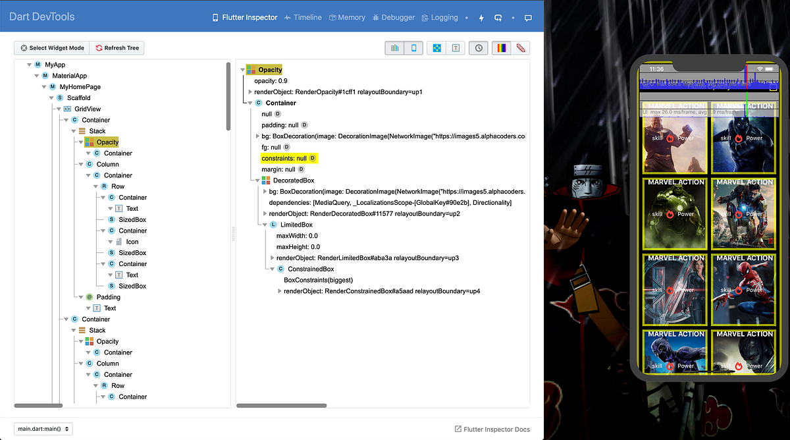Click the D badge beside margin: null

[x=301, y=169]
